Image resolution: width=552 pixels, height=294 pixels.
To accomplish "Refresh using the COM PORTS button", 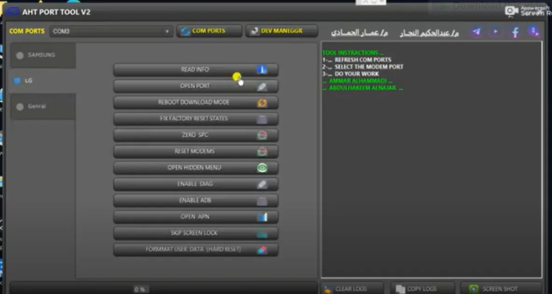I will (209, 31).
